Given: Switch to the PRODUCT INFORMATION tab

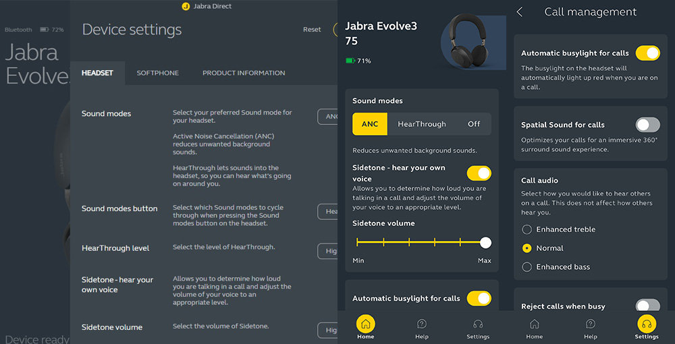Looking at the screenshot, I should (x=244, y=73).
